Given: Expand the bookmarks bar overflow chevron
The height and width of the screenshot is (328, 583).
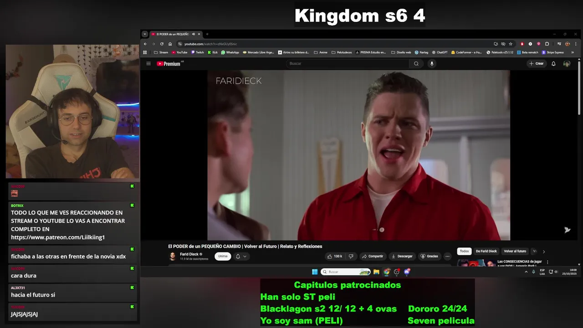Looking at the screenshot, I should coord(573,52).
